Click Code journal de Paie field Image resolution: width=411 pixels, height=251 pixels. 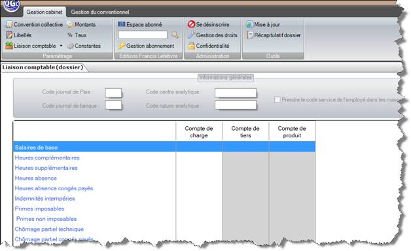[113, 92]
